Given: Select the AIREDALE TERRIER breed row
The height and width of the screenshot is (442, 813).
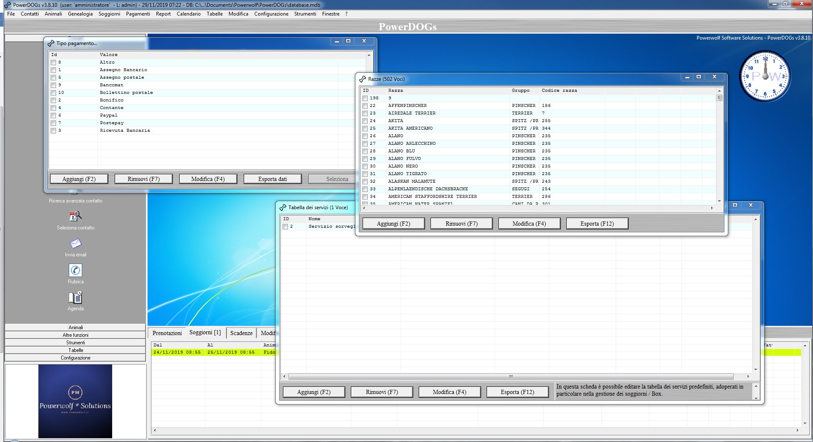Looking at the screenshot, I should click(538, 113).
